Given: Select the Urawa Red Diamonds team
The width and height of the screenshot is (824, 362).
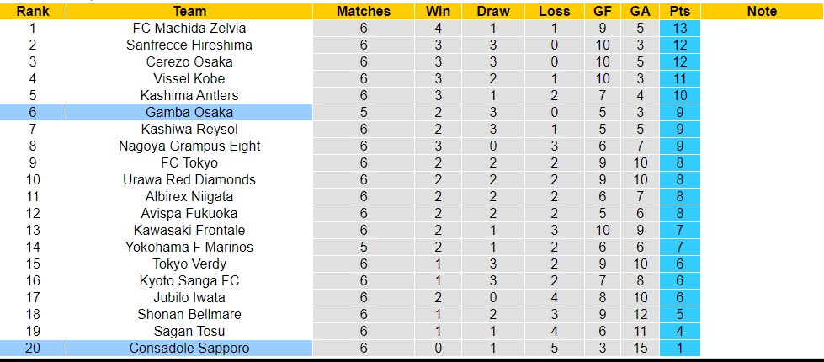Looking at the screenshot, I should (x=189, y=179).
